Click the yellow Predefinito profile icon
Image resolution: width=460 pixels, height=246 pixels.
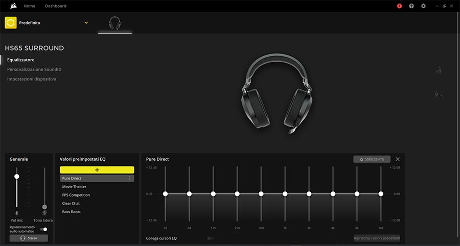11,22
